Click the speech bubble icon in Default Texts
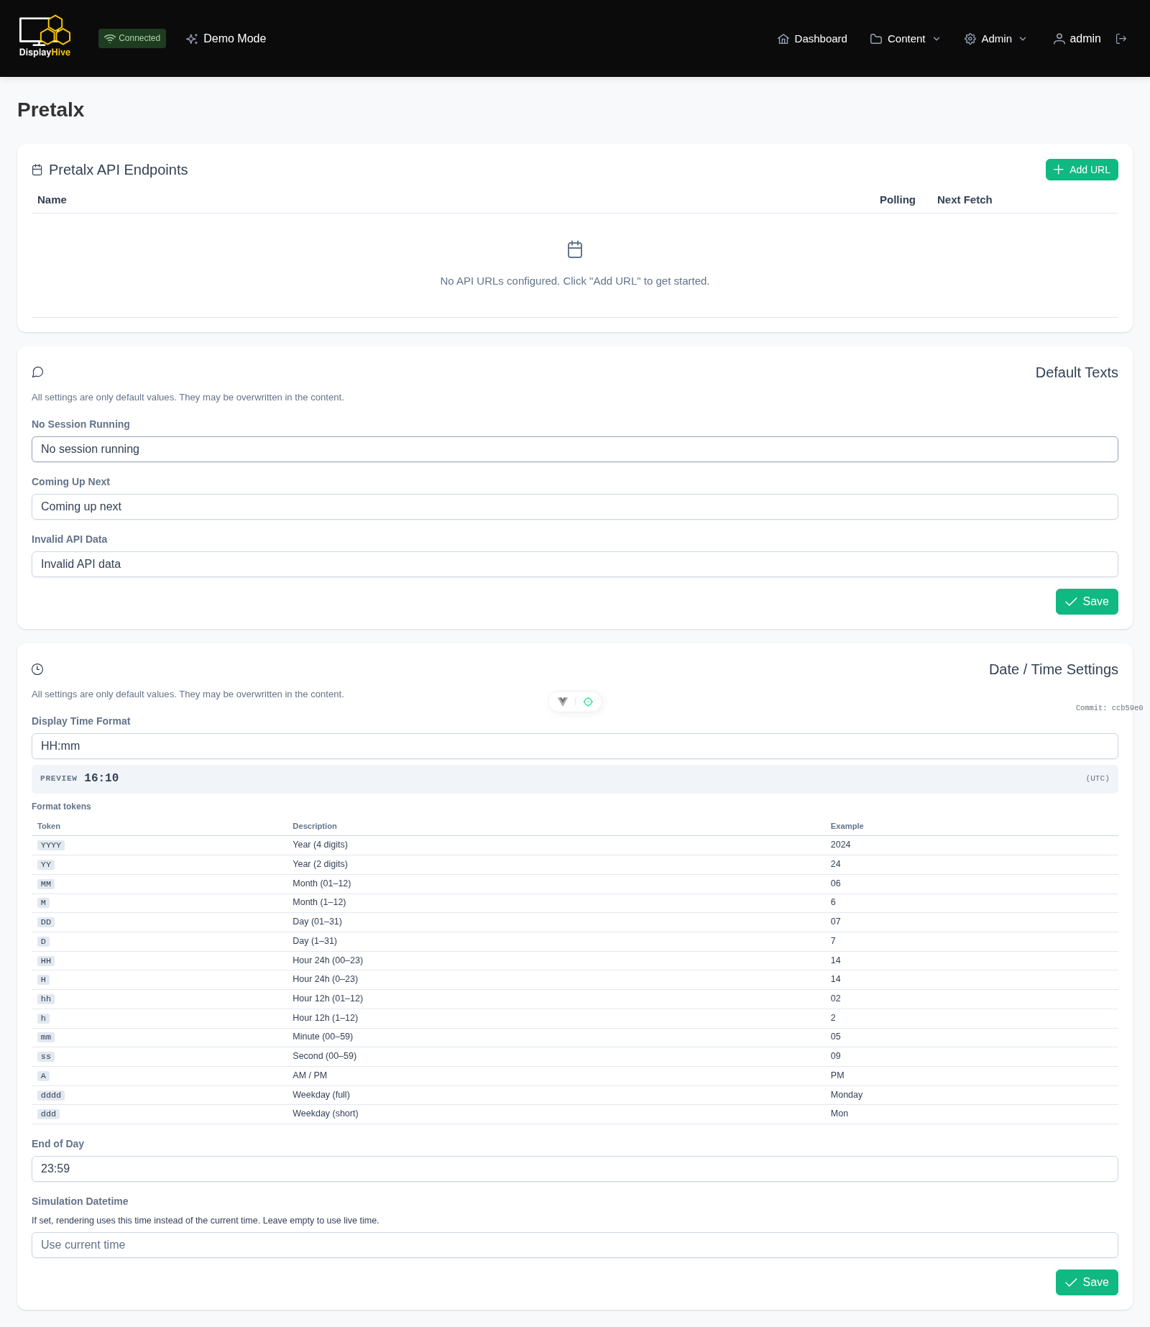 (38, 372)
